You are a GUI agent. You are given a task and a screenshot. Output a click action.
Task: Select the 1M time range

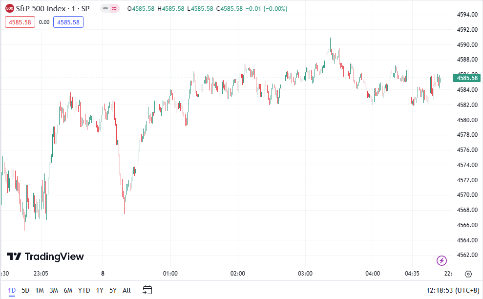[x=40, y=290]
